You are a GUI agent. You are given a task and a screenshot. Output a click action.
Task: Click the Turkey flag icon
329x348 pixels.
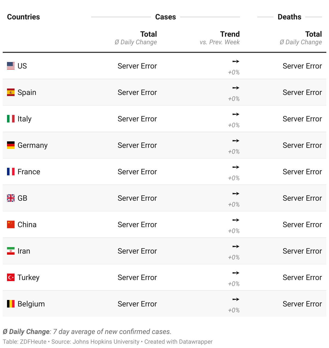11,277
